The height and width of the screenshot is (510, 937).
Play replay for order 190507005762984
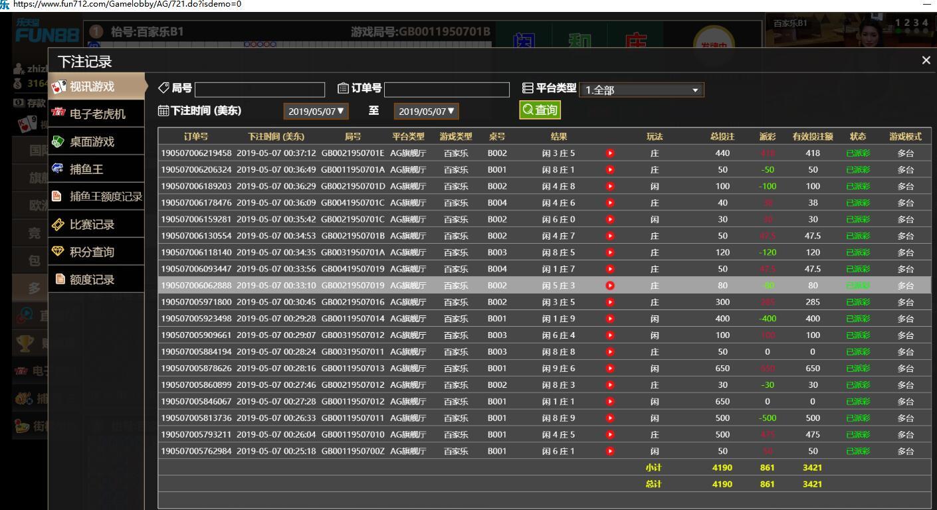click(x=610, y=452)
